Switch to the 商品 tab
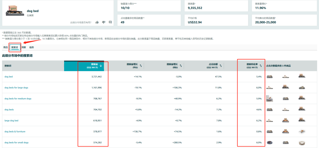Image resolution: width=319 pixels, height=148 pixels. [6, 47]
